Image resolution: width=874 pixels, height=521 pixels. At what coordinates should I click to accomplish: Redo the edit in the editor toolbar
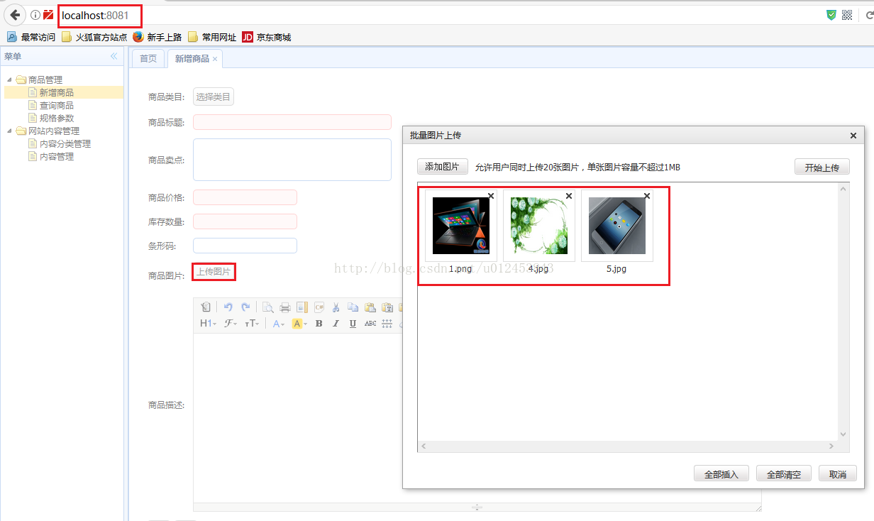coord(245,307)
